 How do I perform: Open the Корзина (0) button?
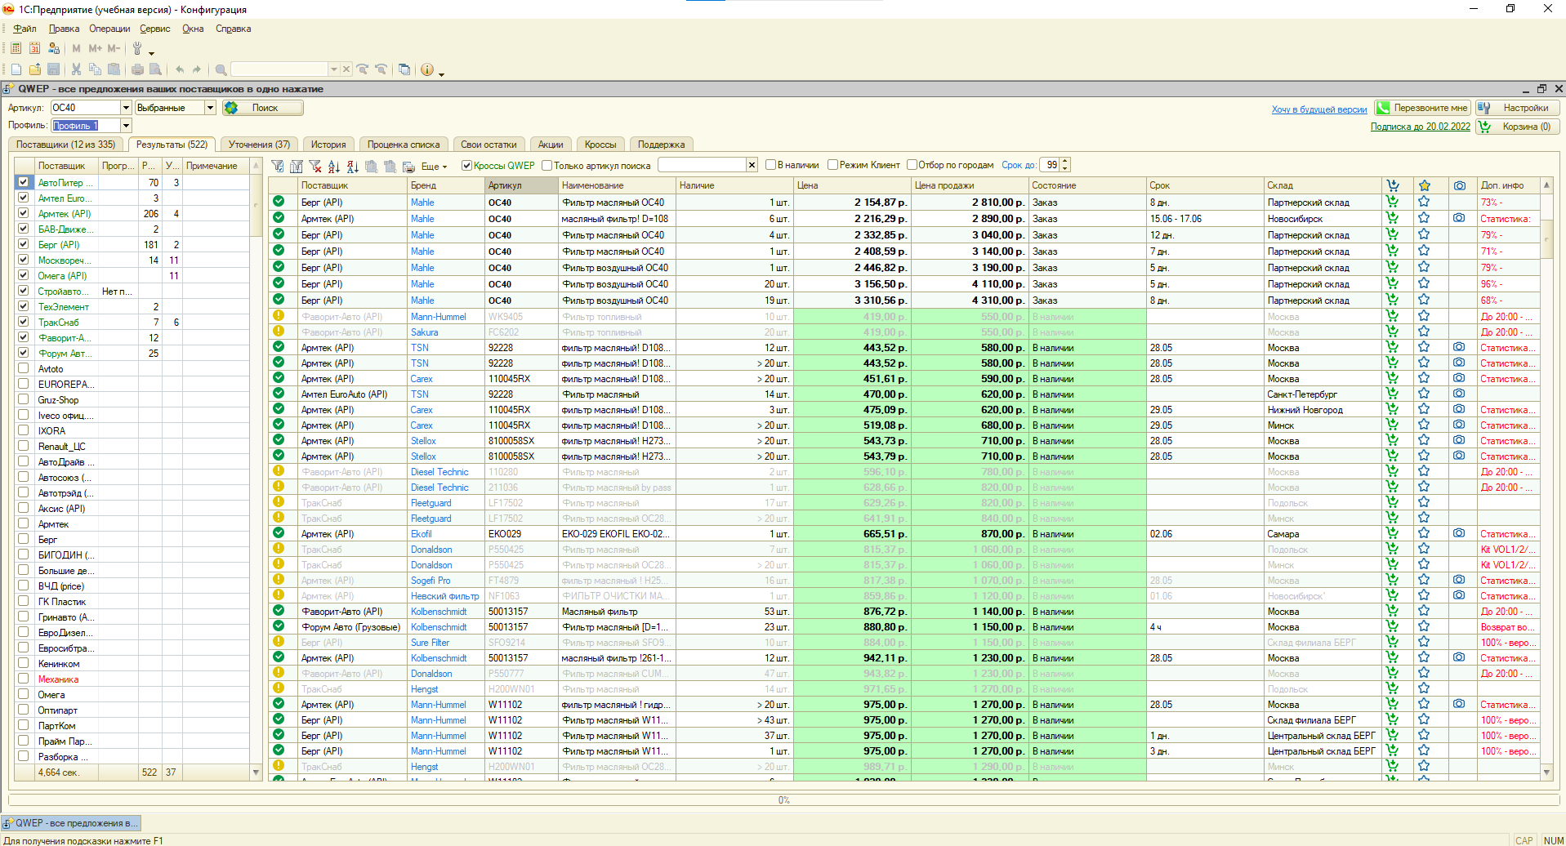[1518, 127]
